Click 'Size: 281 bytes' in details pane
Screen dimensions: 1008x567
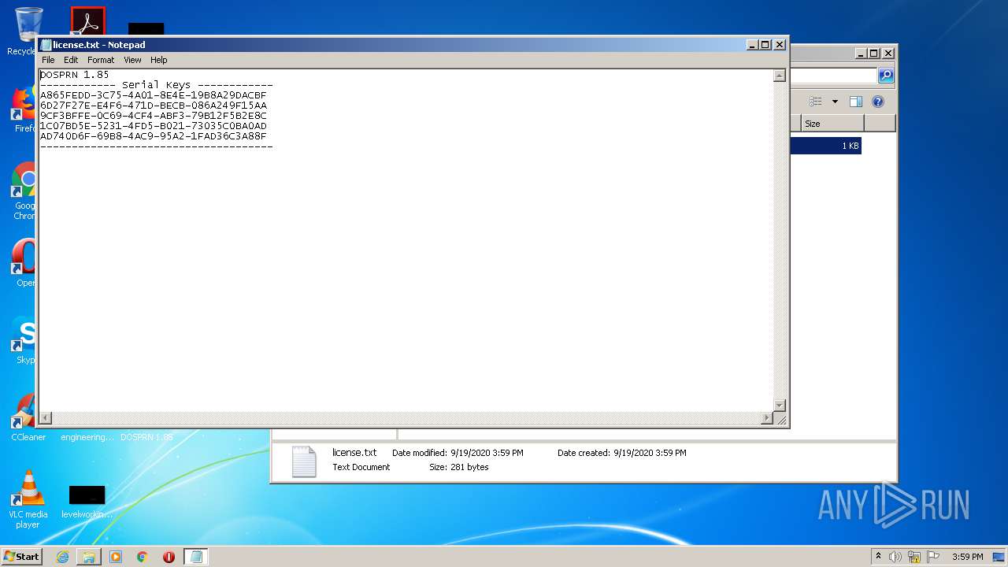click(x=459, y=467)
